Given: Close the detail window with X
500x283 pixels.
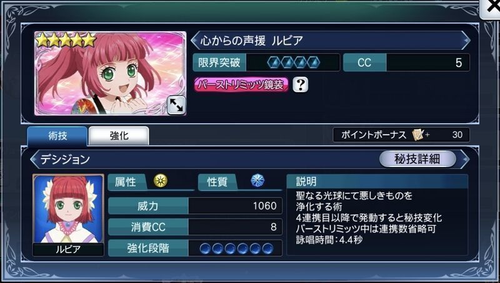Looking at the screenshot, I should [491, 8].
